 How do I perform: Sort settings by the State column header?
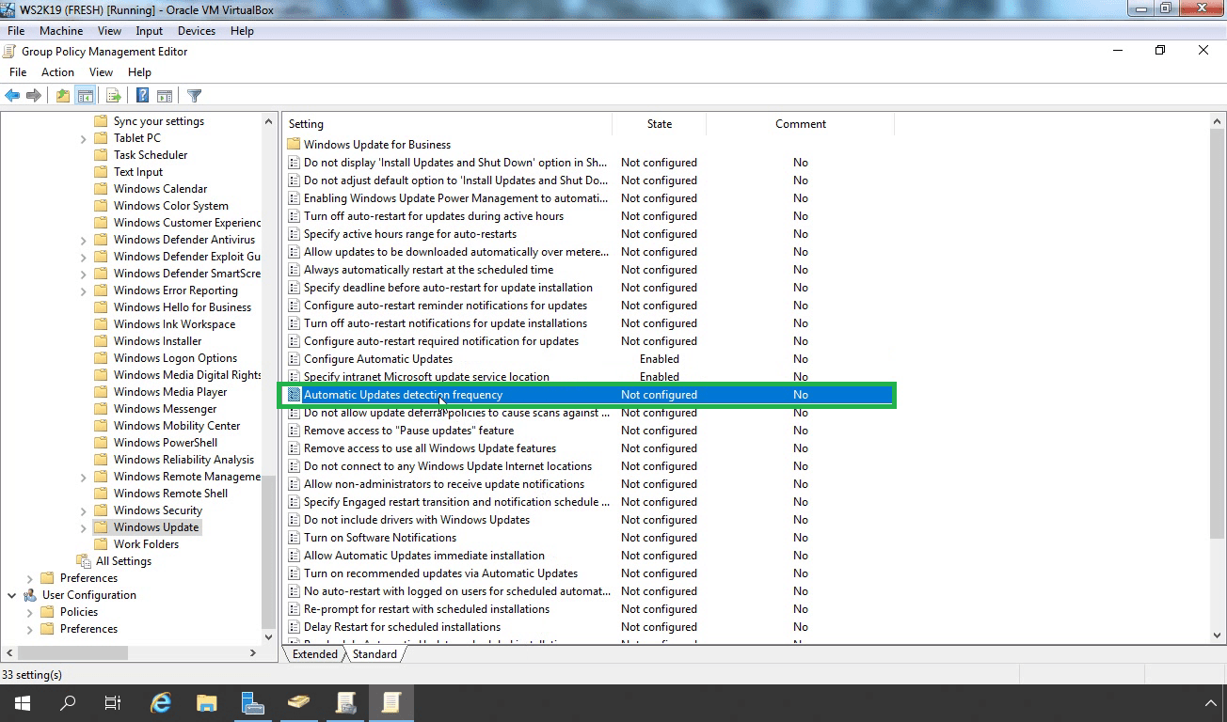(659, 124)
